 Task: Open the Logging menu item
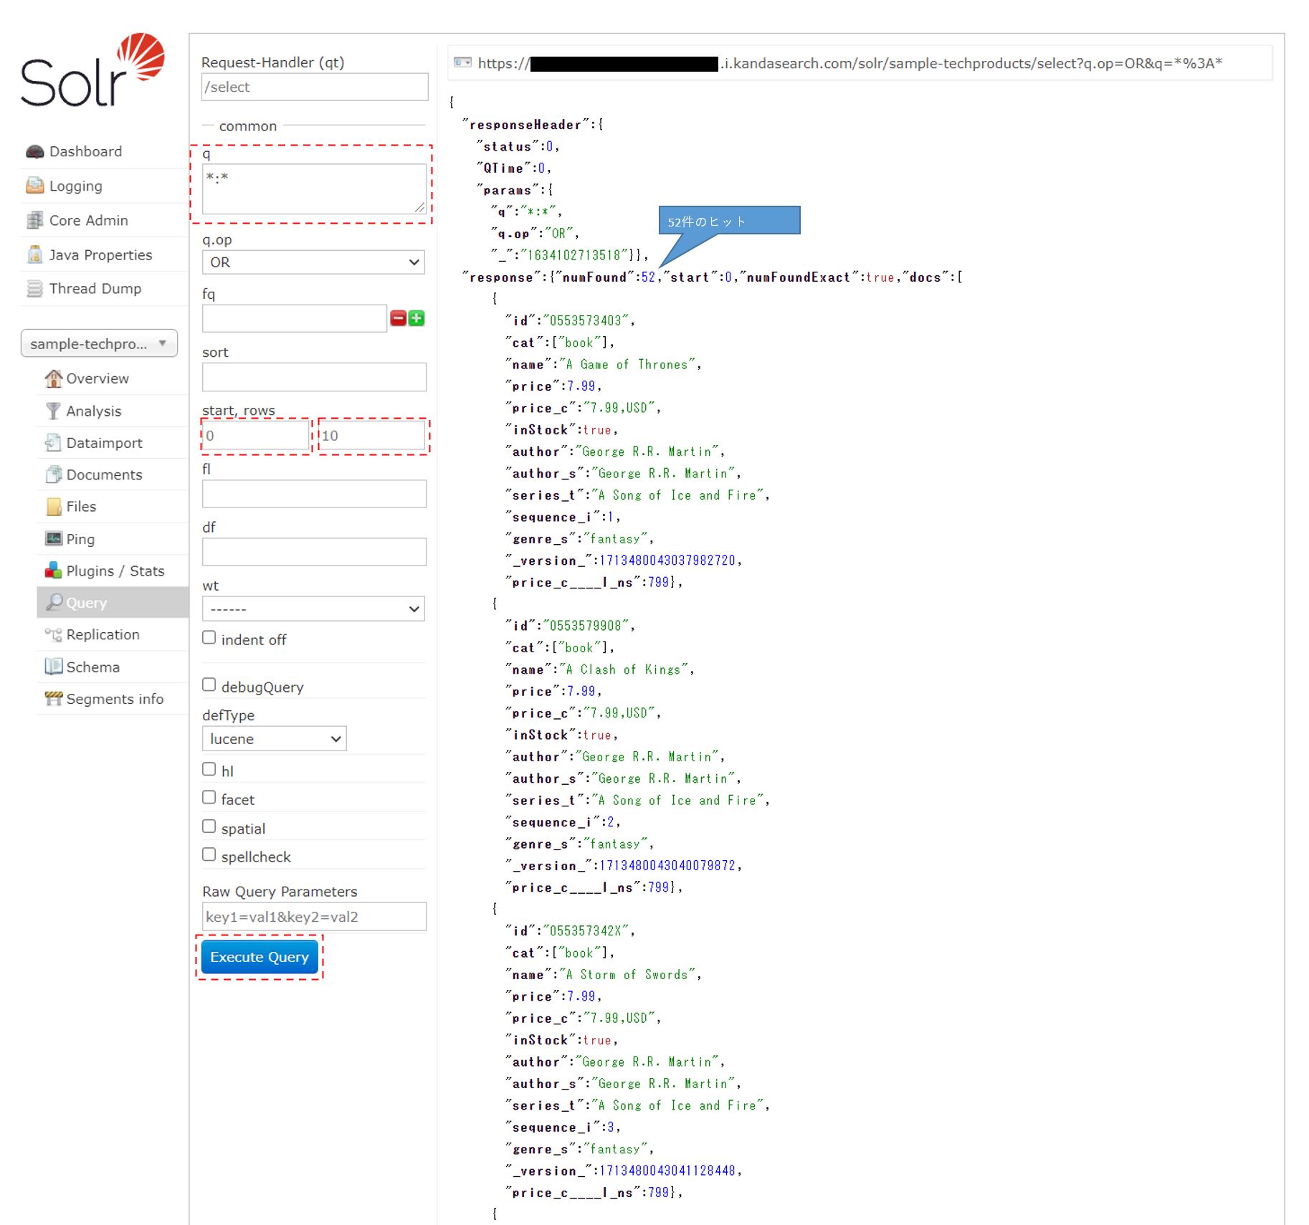pos(75,186)
